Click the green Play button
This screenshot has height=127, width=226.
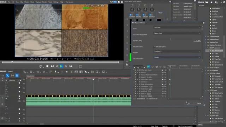[61, 66]
